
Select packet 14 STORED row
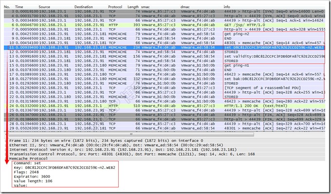[165, 61]
